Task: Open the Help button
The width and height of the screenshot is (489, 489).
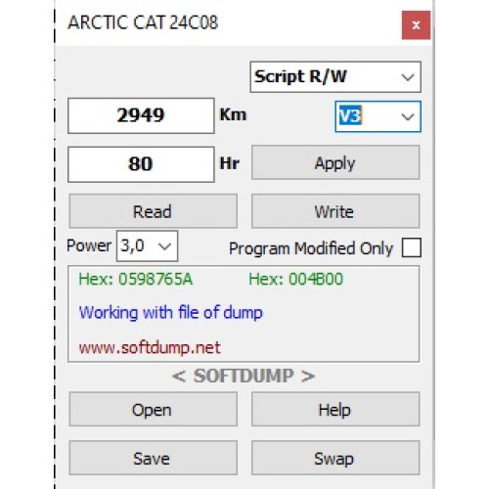Action: coord(335,409)
